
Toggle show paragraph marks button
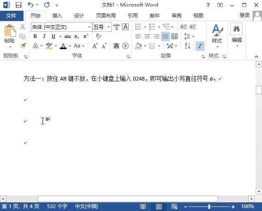pyautogui.click(x=200, y=46)
